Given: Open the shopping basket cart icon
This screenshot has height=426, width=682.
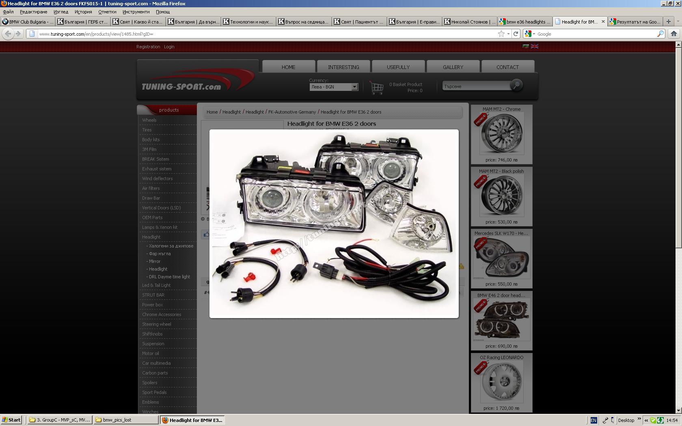Looking at the screenshot, I should click(376, 87).
